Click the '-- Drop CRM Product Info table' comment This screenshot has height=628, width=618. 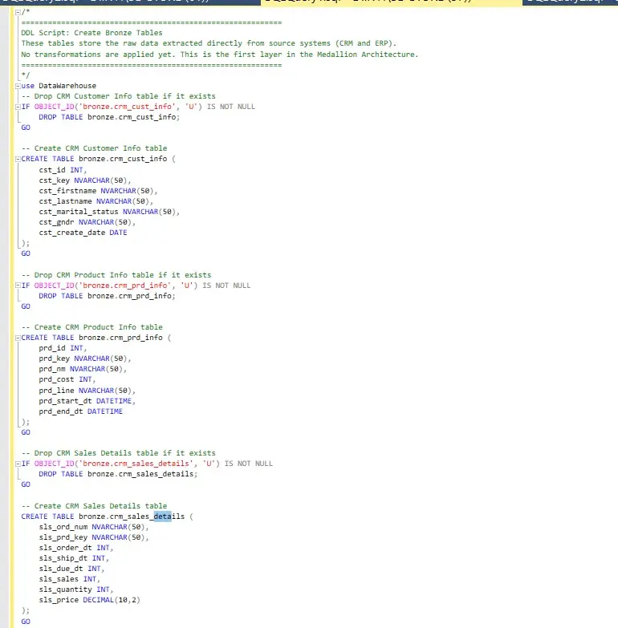116,275
